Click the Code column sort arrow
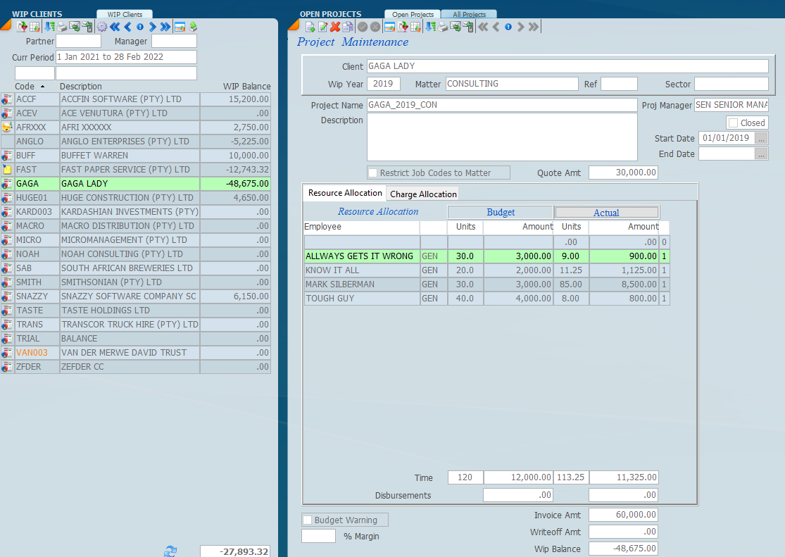Image resolution: width=785 pixels, height=557 pixels. (x=42, y=86)
